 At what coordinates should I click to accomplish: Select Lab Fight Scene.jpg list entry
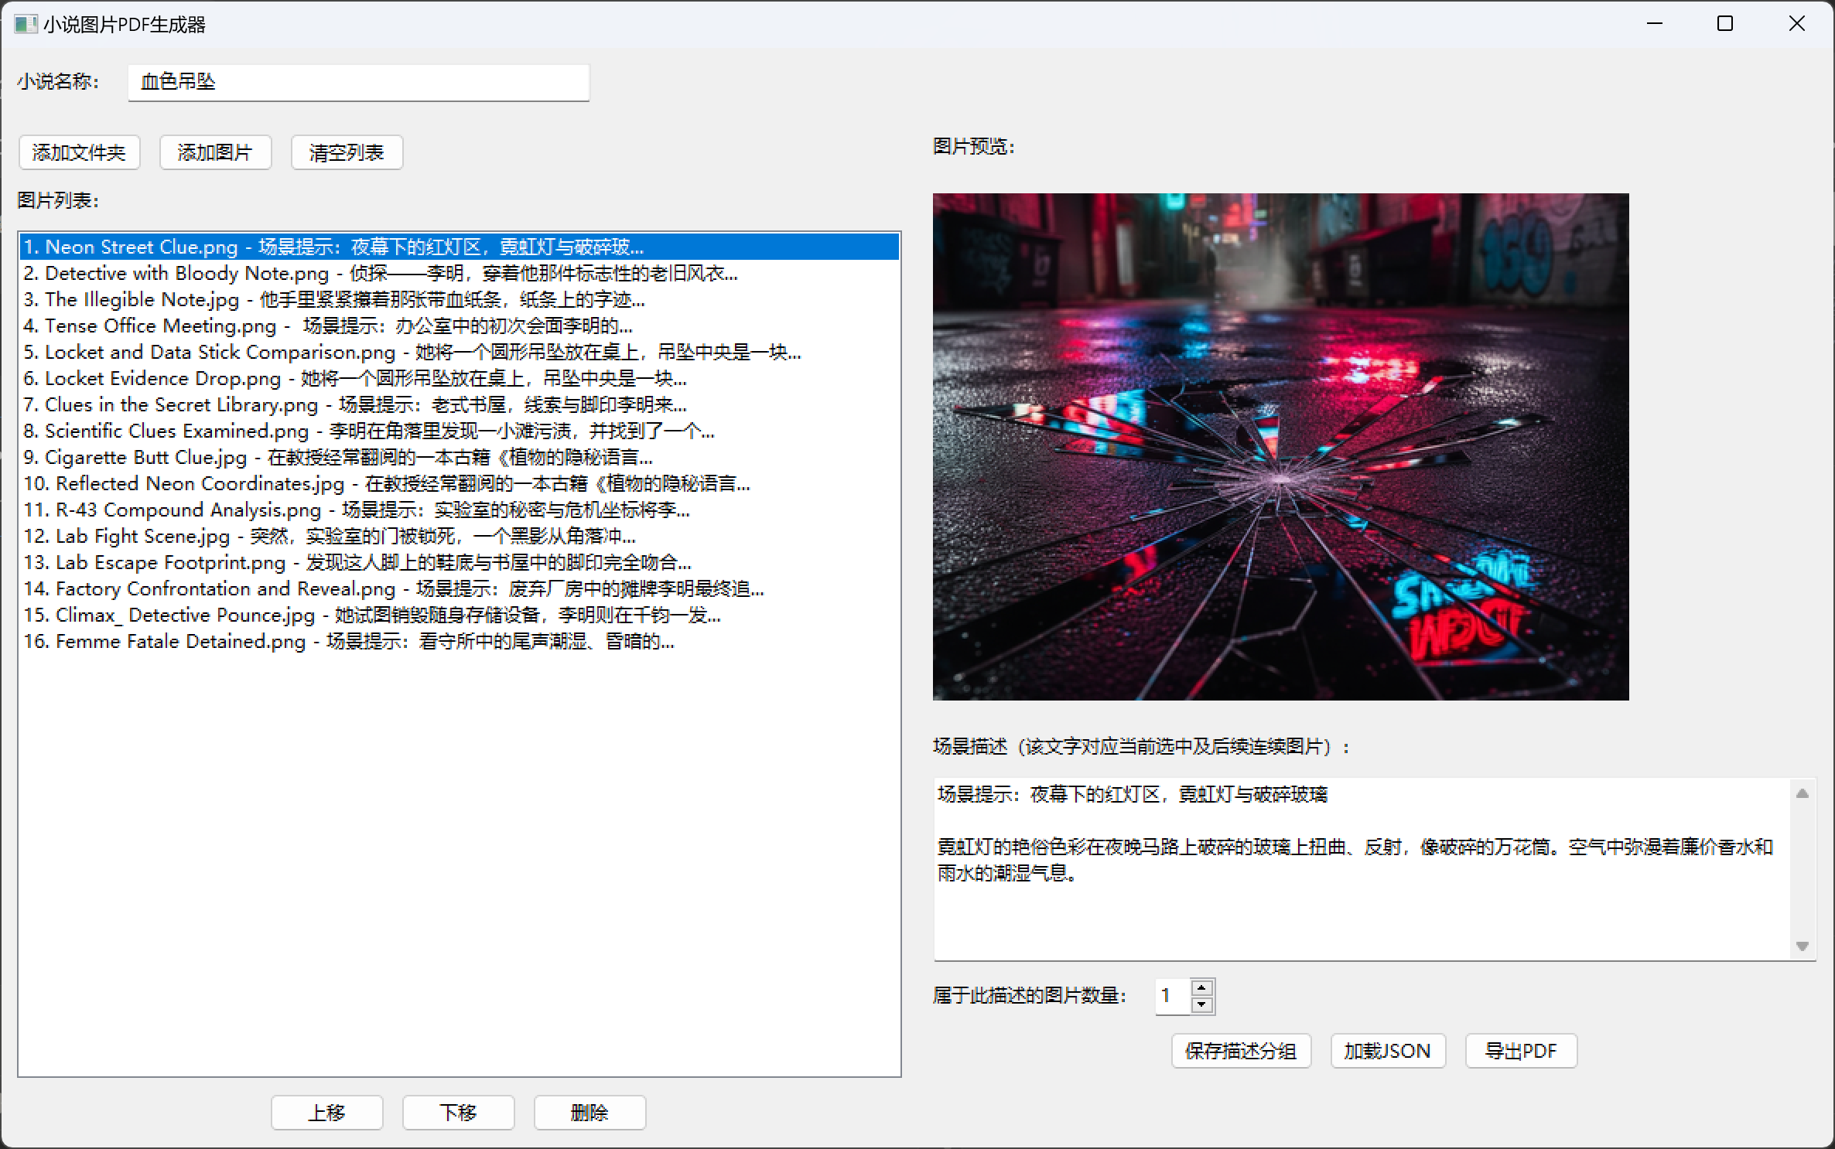pos(329,536)
